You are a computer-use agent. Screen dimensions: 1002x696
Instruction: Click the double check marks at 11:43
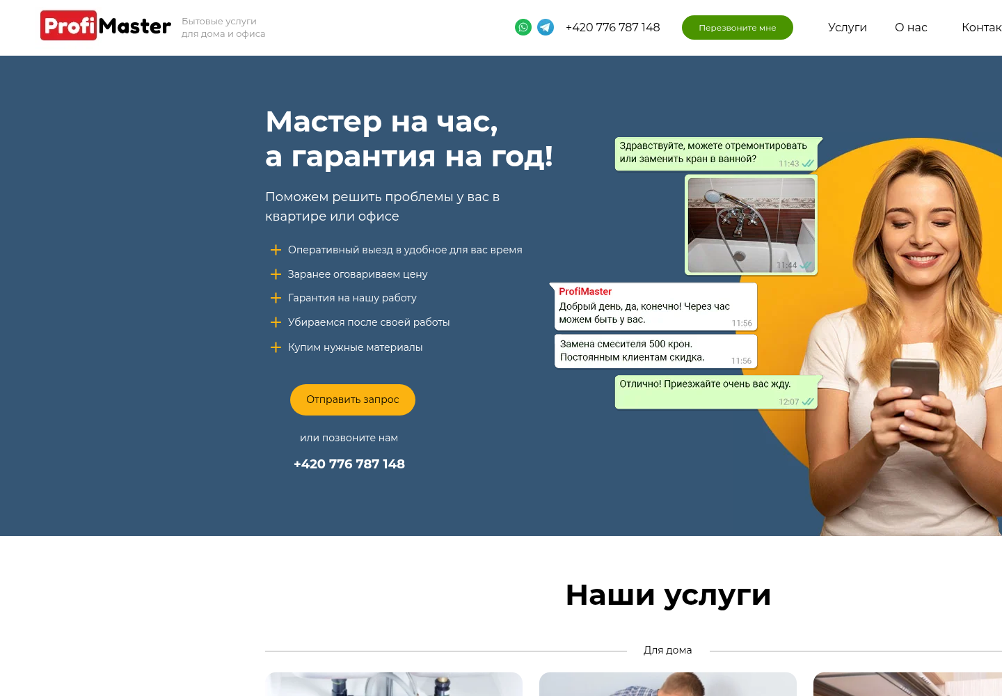point(808,164)
